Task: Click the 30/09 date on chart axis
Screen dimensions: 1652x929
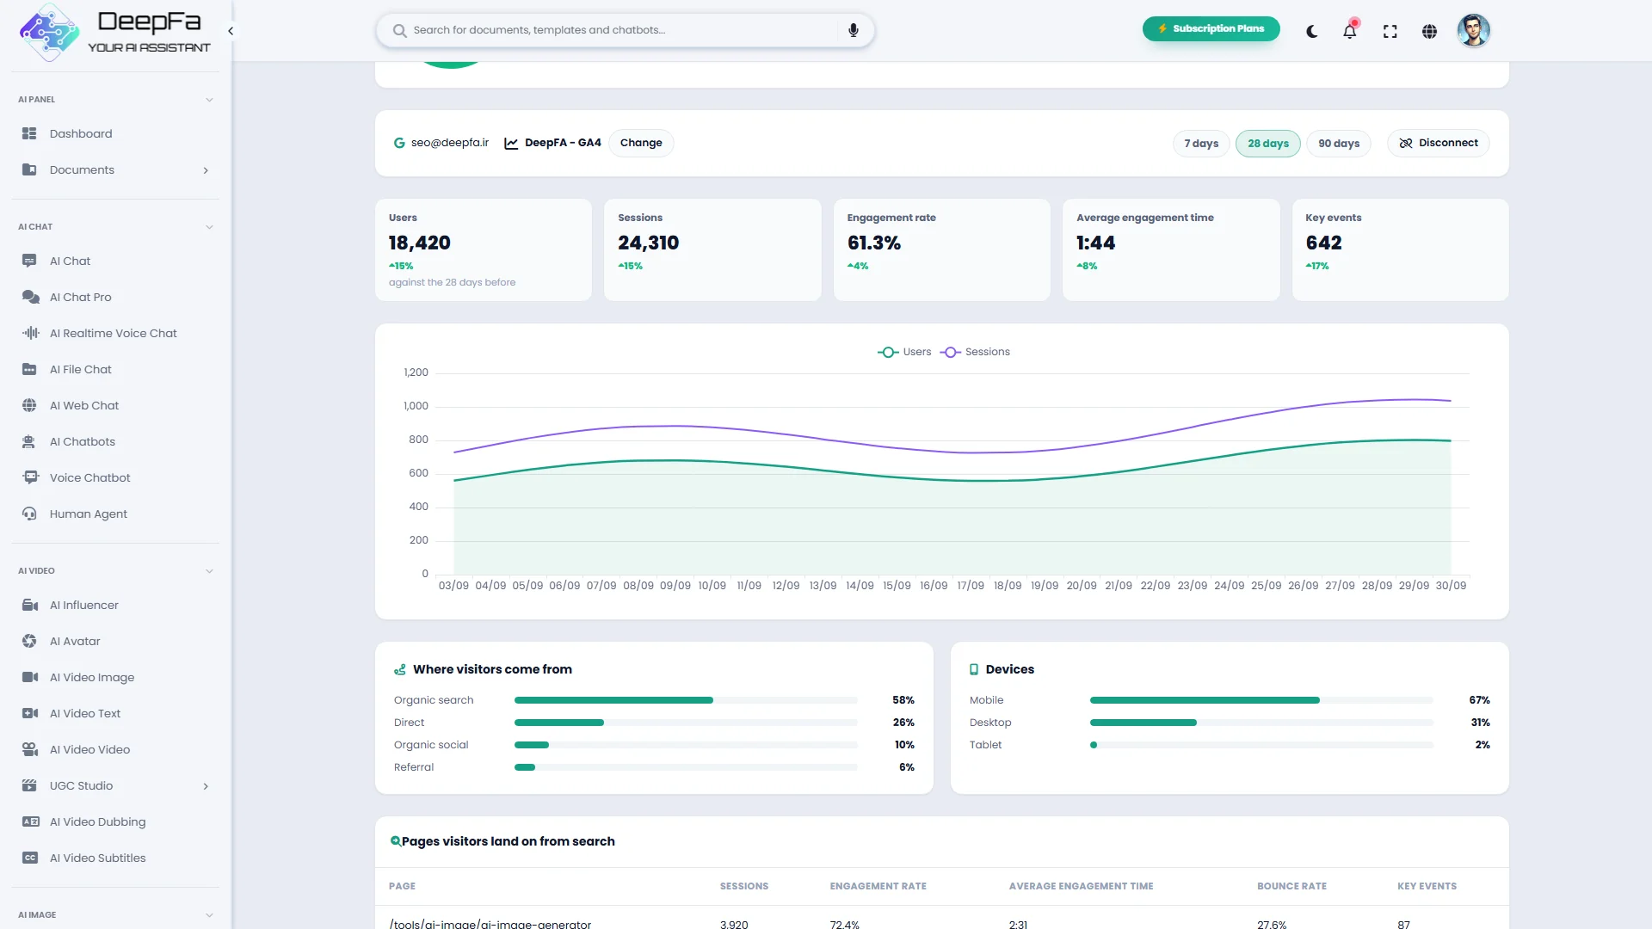Action: click(1451, 586)
